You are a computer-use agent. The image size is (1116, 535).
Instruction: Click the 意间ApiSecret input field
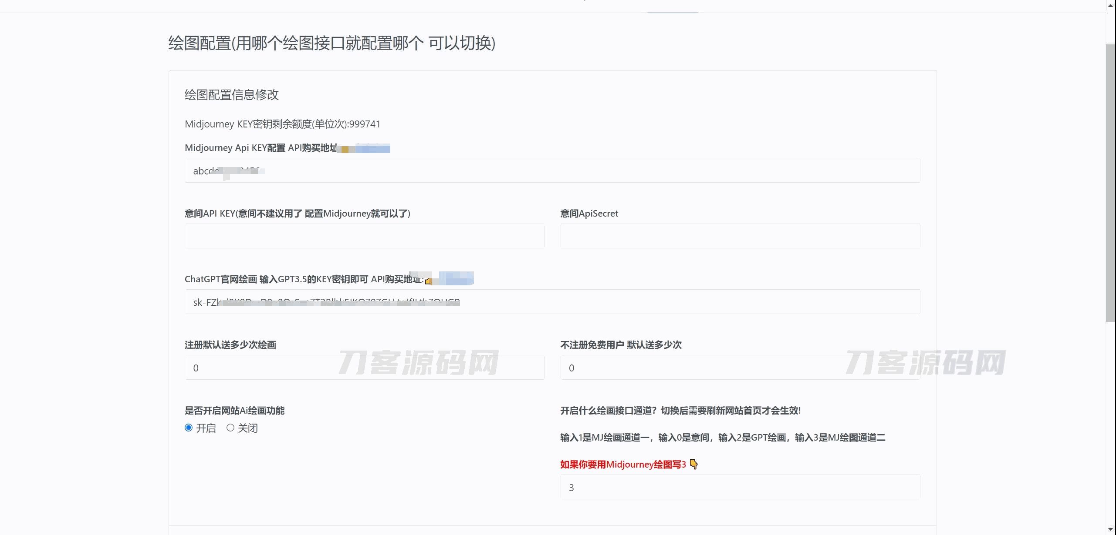click(x=740, y=236)
